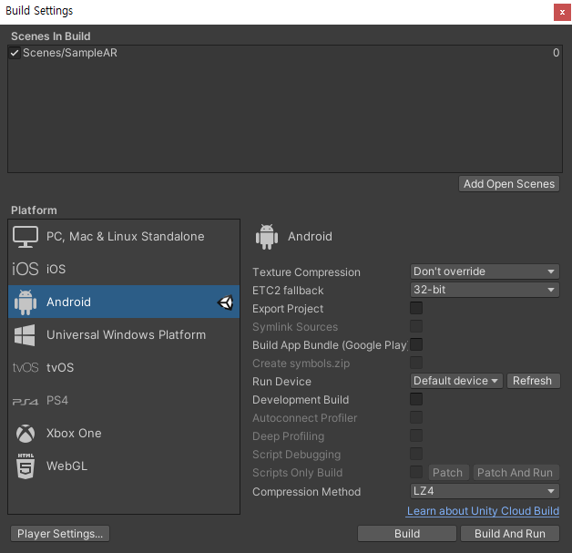The width and height of the screenshot is (572, 553).
Task: Click the Scenes In Build heading
Action: [x=51, y=36]
